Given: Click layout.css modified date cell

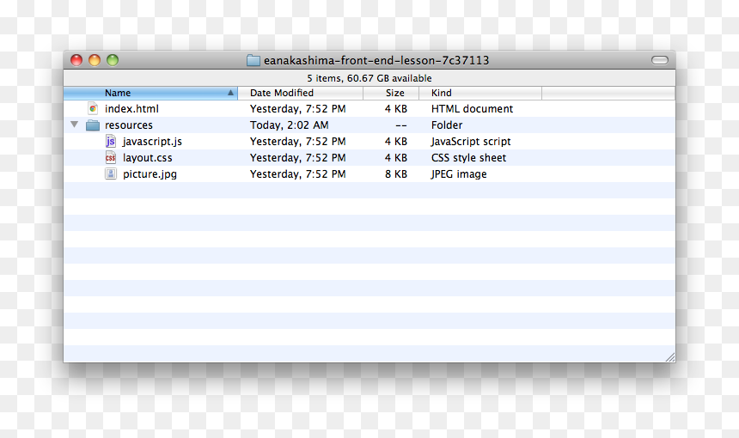Looking at the screenshot, I should [x=298, y=158].
